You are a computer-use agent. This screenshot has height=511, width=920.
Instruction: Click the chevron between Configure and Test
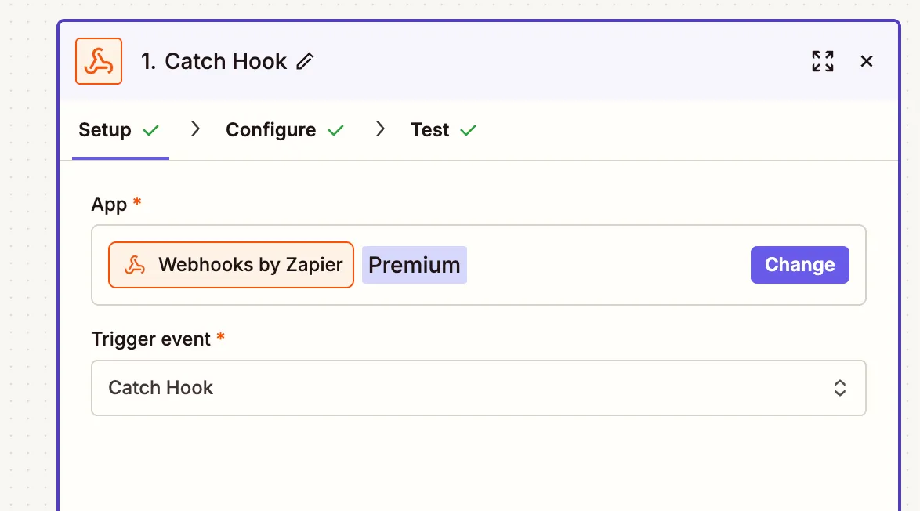coord(380,129)
